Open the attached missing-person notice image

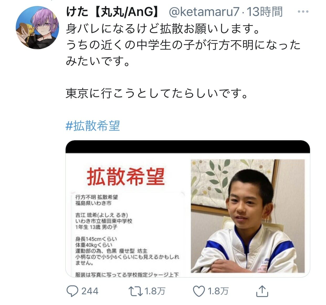[x=188, y=209]
